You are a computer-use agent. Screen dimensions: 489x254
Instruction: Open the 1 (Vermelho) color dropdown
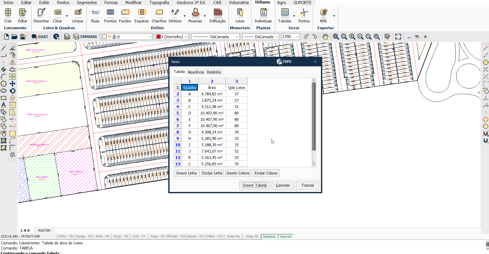(186, 37)
